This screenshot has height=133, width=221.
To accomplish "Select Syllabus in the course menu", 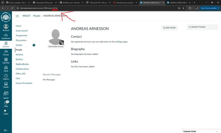I will point(20,54).
